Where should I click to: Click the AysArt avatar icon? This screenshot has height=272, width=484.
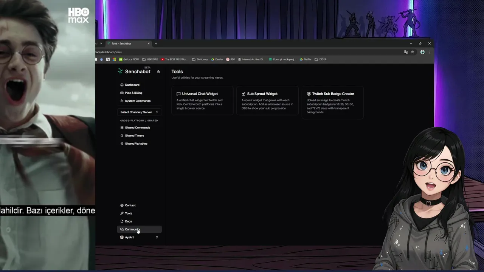(x=122, y=237)
